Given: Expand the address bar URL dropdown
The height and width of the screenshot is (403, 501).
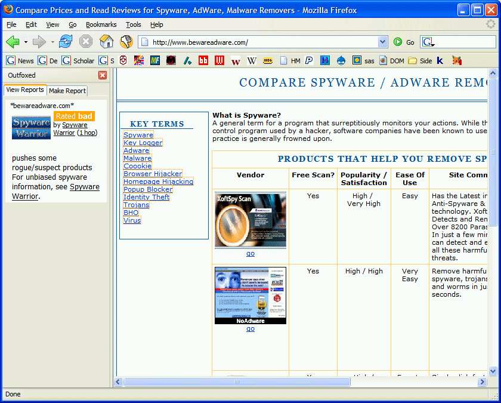Looking at the screenshot, I should pyautogui.click(x=382, y=42).
